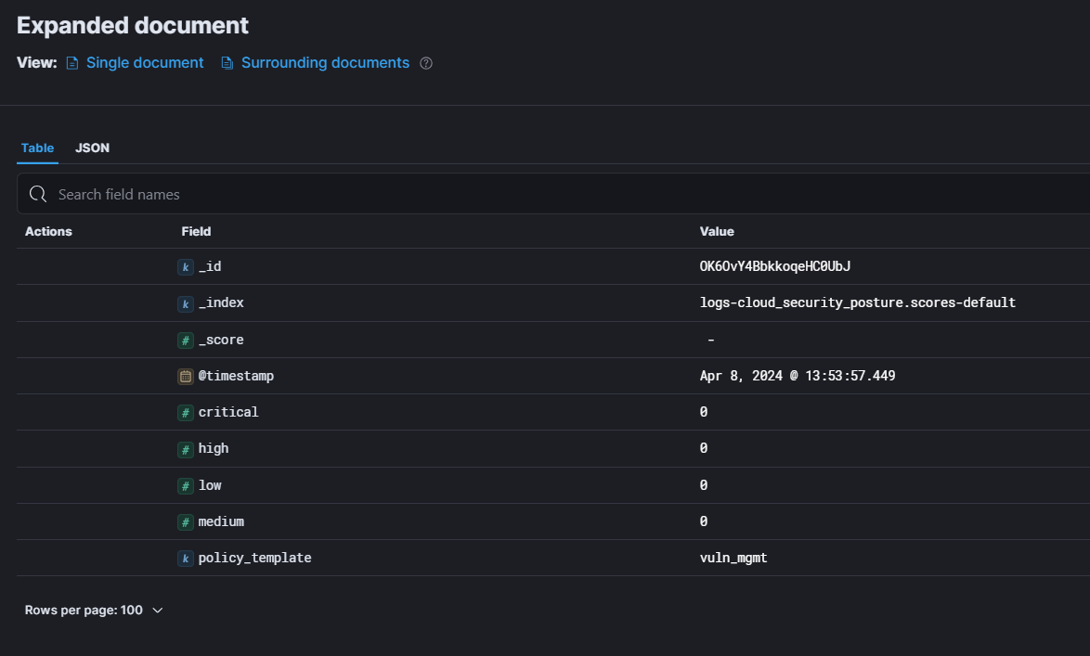
Task: Switch to the JSON tab
Action: (92, 148)
